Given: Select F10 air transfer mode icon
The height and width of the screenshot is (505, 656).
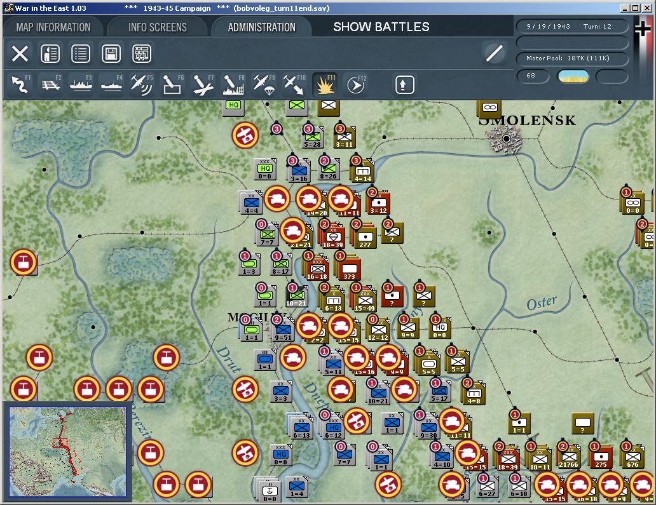Looking at the screenshot, I should click(294, 84).
